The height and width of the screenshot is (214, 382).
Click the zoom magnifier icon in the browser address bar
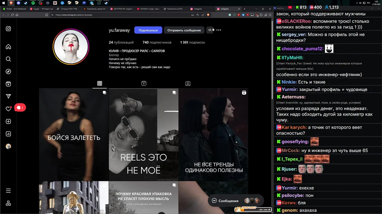tap(198, 15)
